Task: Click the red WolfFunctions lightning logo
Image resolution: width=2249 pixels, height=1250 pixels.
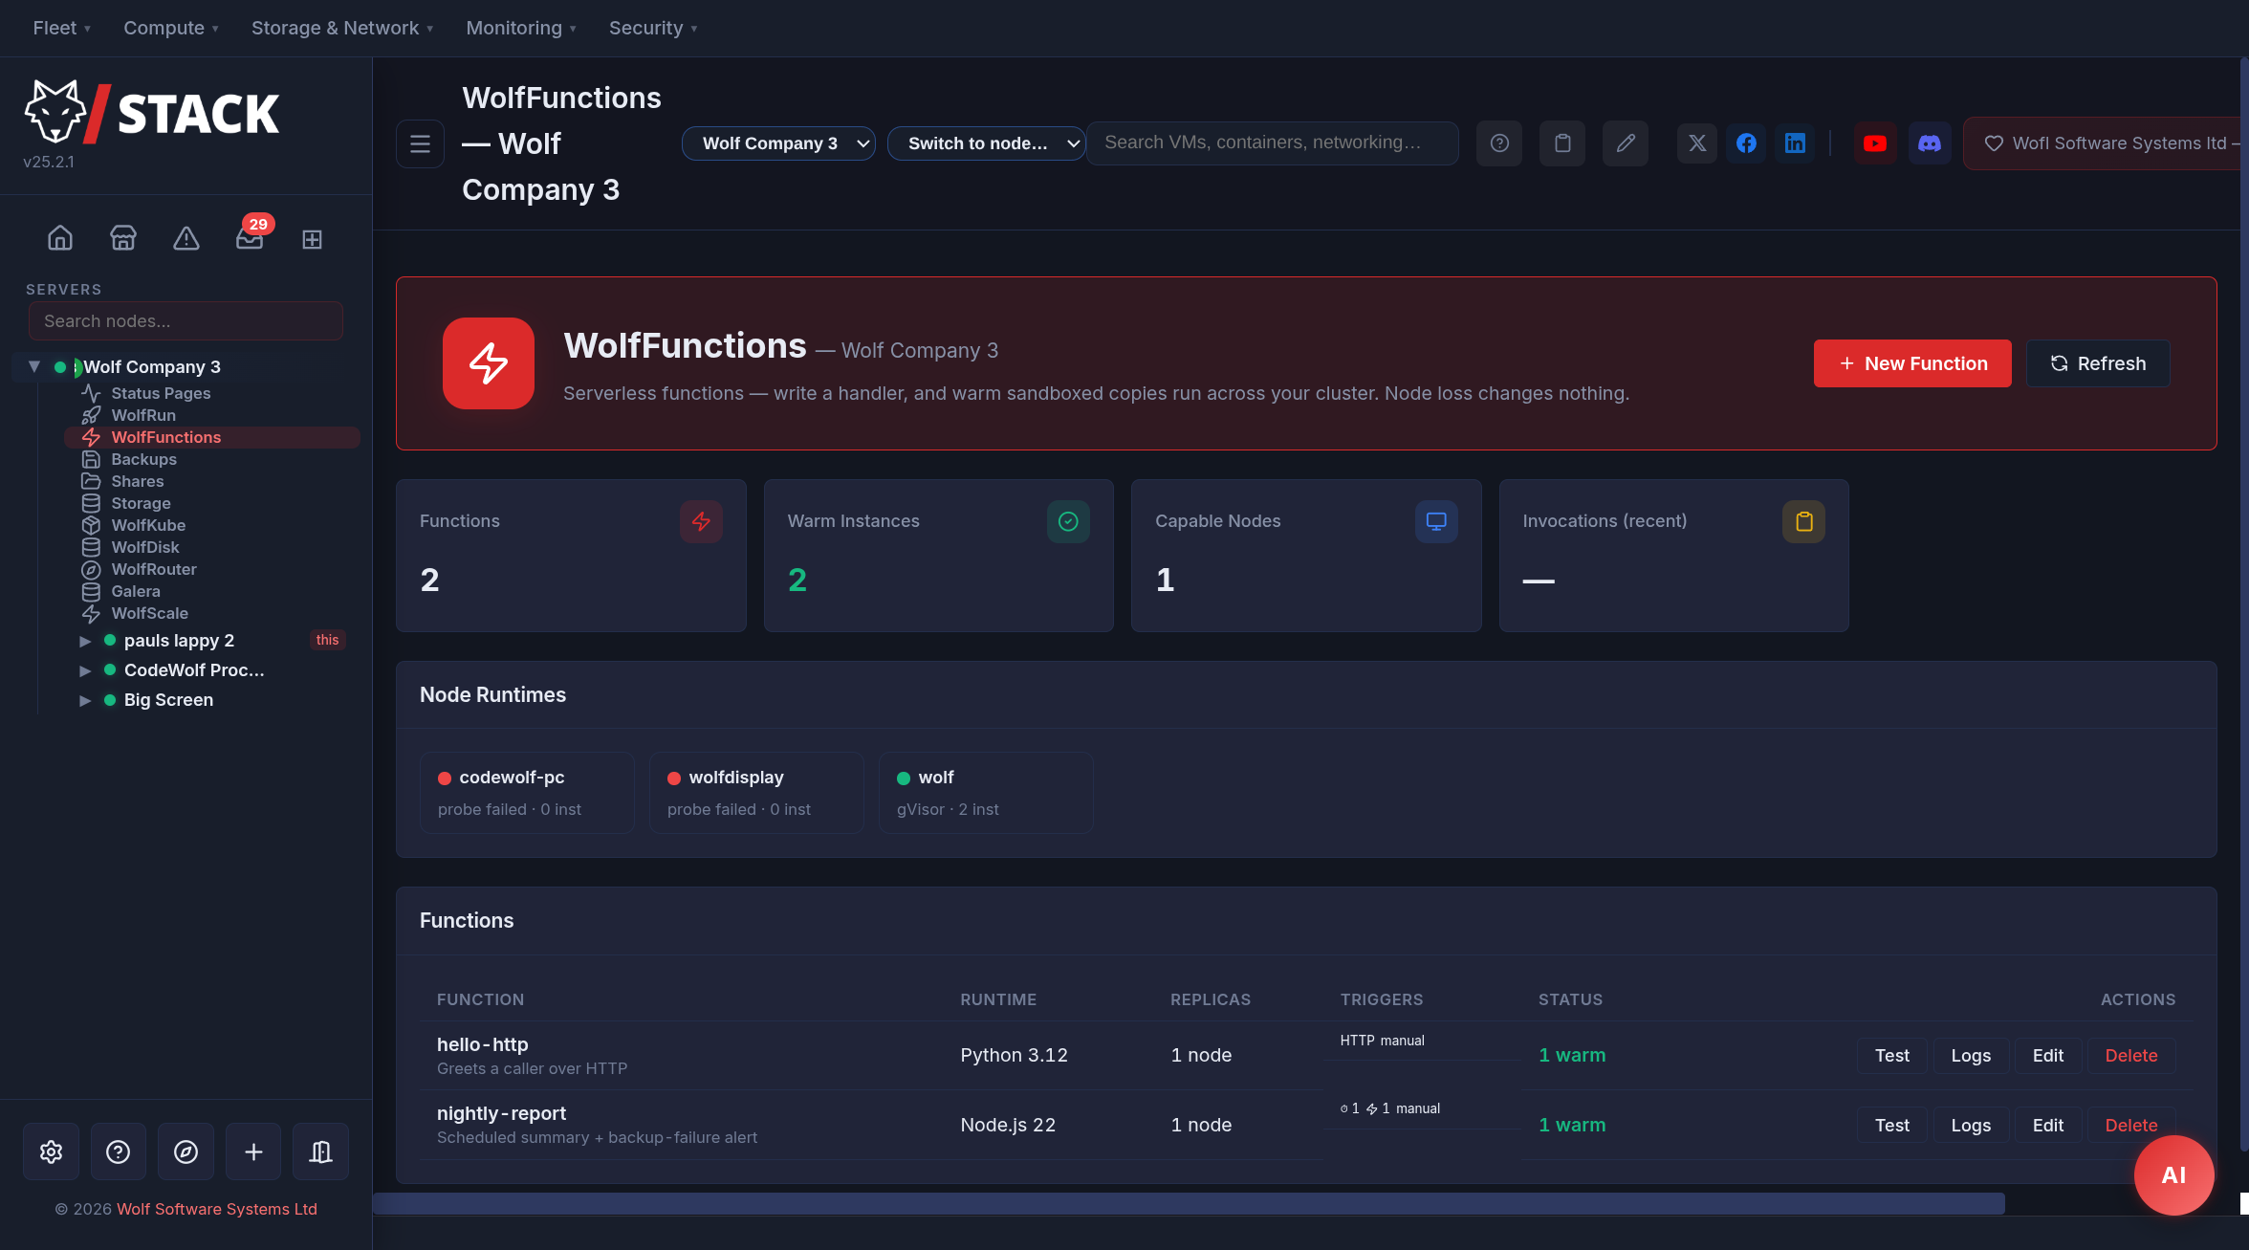Action: click(489, 363)
